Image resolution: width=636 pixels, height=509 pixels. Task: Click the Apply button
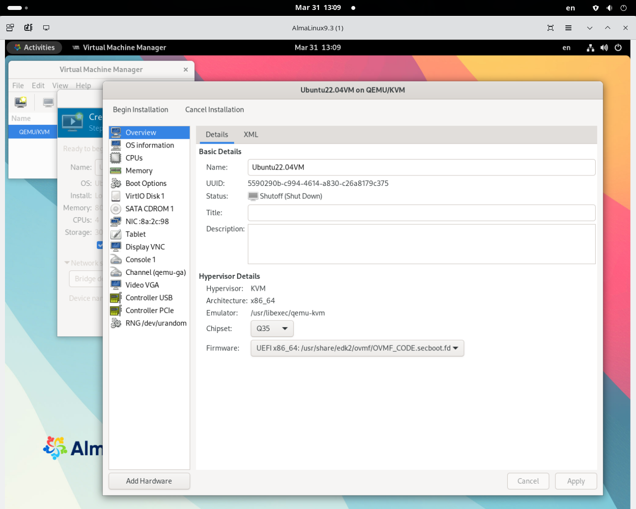(x=576, y=481)
